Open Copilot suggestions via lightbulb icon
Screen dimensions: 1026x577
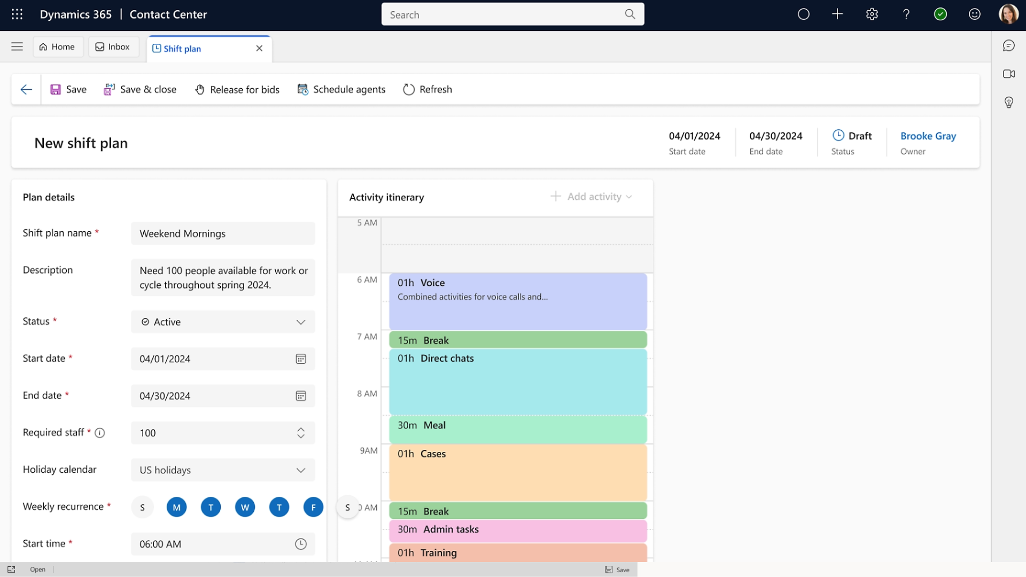pos(1009,103)
